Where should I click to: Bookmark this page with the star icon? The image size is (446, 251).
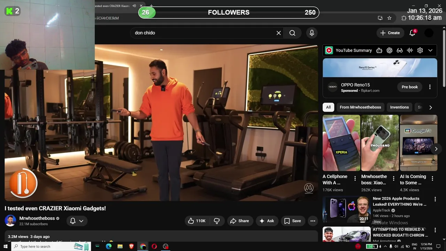coord(390,18)
